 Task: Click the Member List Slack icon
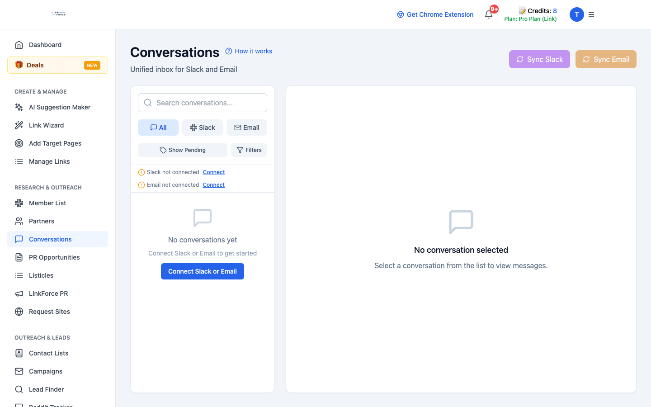pos(19,203)
